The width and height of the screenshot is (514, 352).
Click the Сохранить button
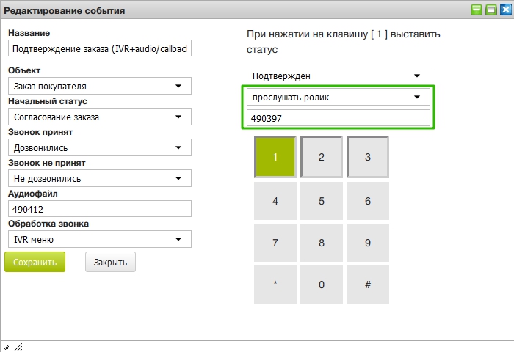coord(35,262)
